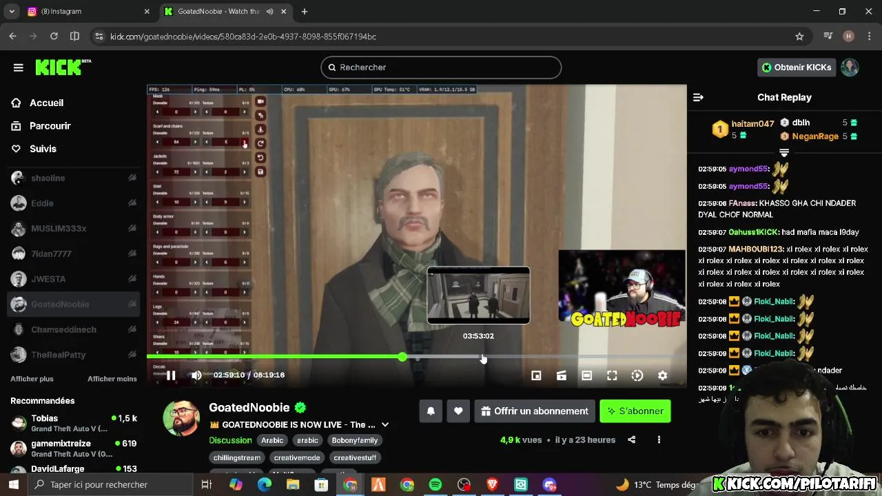Select the chillingstream tag
This screenshot has width=882, height=496.
click(237, 457)
